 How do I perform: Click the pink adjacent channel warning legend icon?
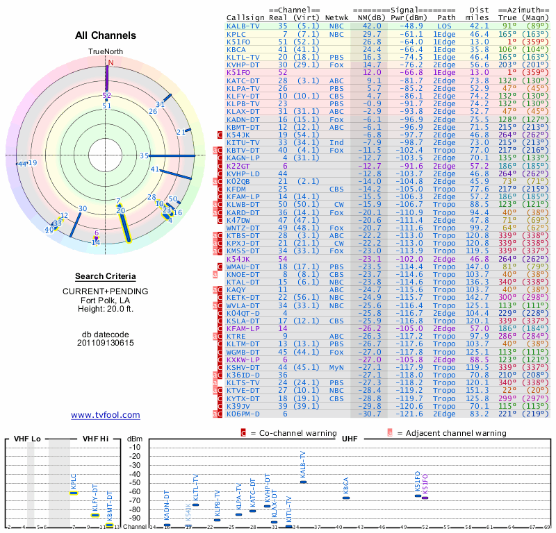(x=390, y=433)
